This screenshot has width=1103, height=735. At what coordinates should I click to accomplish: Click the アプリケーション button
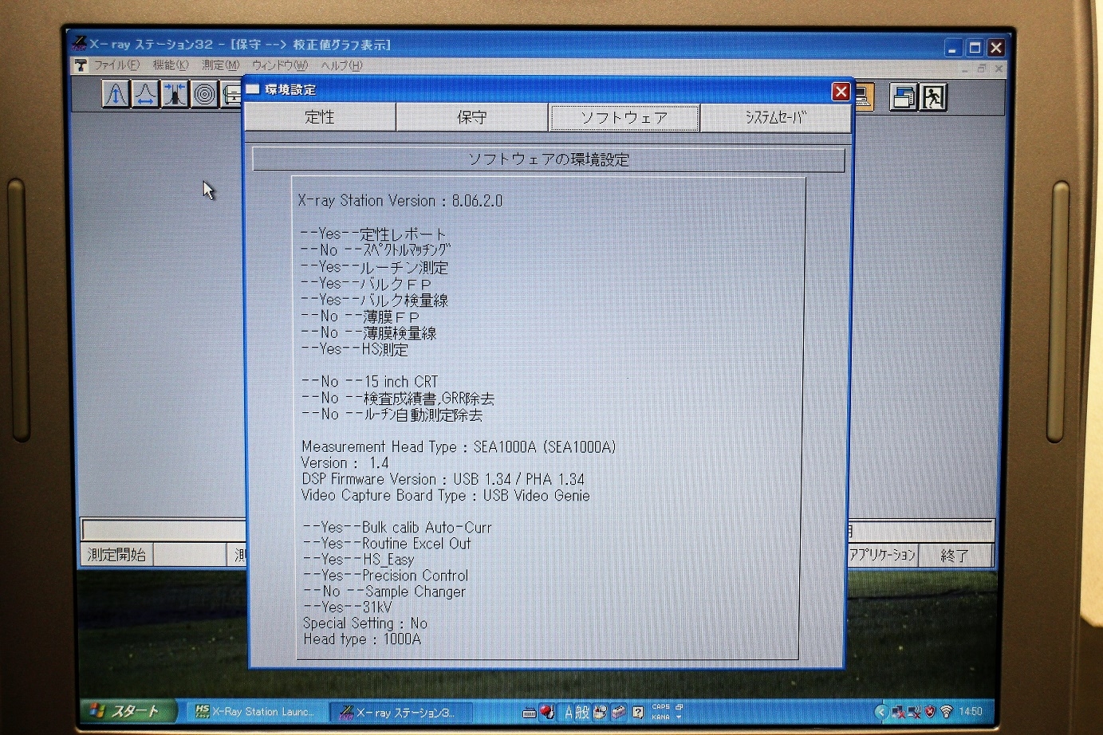[881, 555]
